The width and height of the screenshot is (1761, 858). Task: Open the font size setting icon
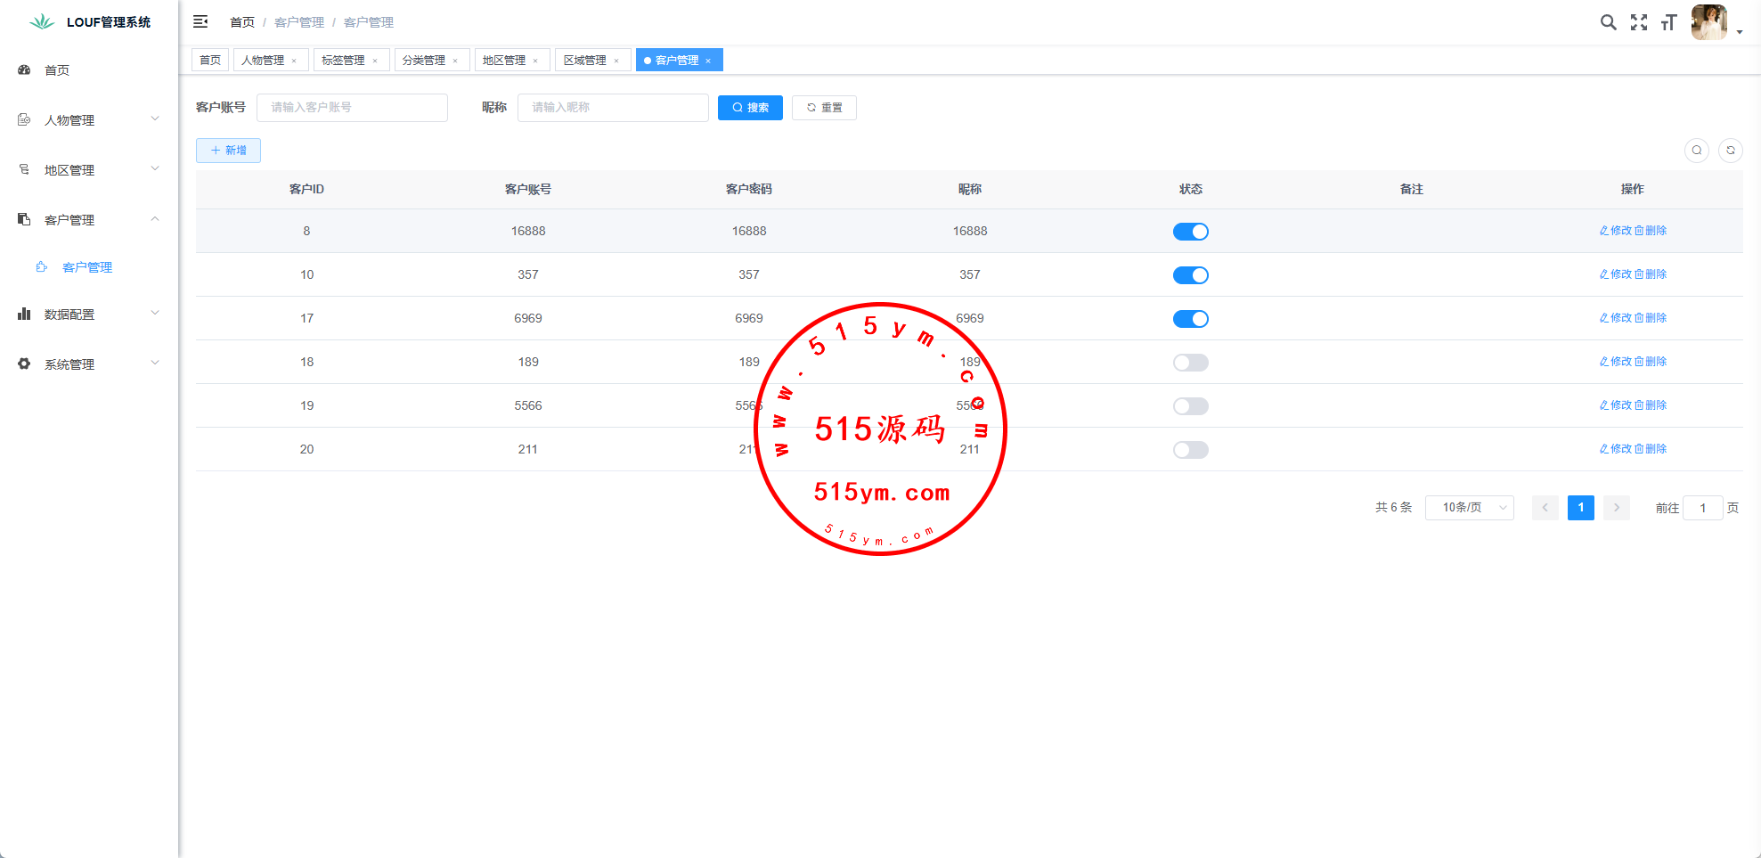click(1668, 22)
